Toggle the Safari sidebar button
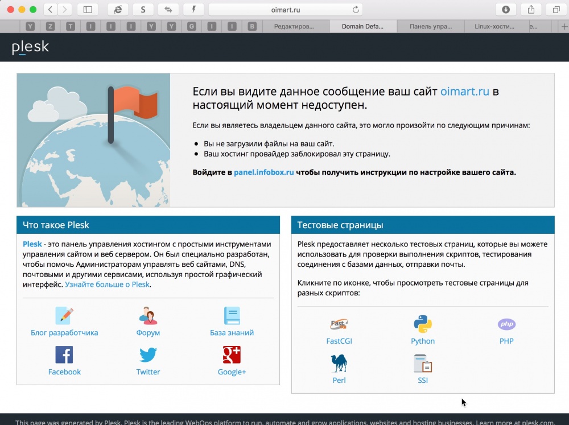This screenshot has width=569, height=425. point(88,10)
